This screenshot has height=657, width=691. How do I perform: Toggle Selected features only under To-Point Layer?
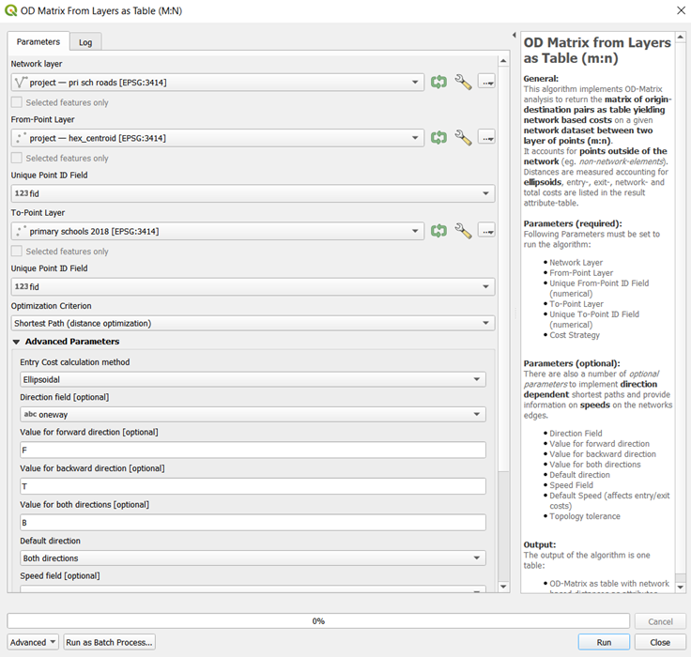coord(17,252)
